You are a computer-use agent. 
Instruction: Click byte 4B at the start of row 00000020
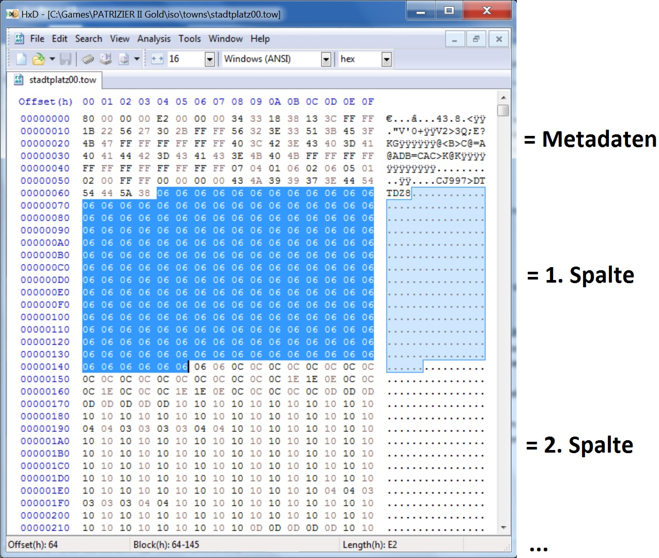(x=88, y=144)
